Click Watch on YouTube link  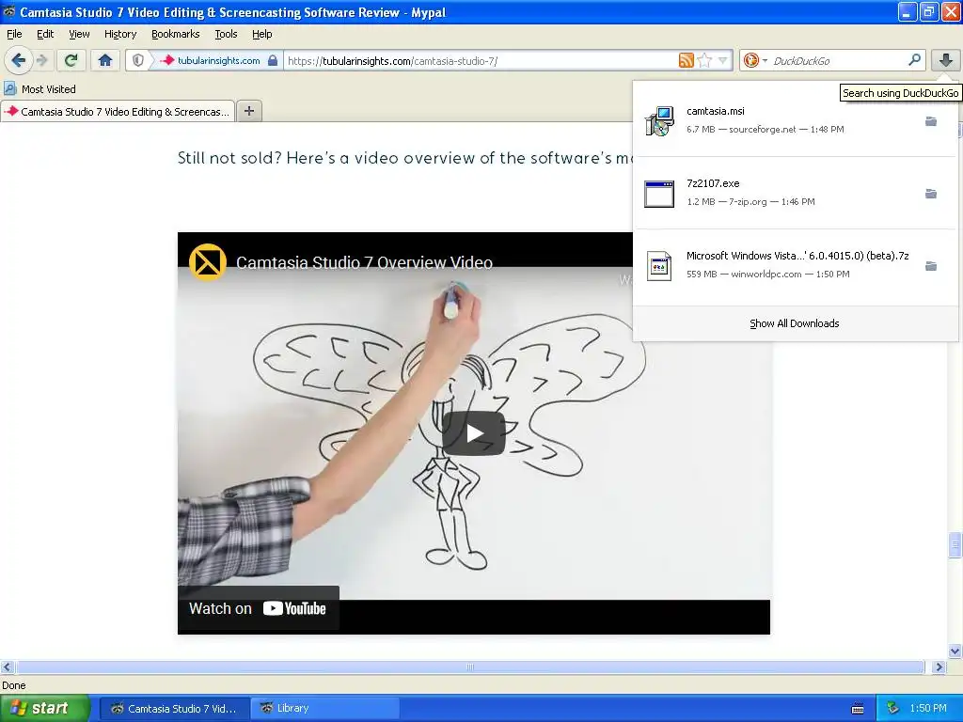point(258,608)
